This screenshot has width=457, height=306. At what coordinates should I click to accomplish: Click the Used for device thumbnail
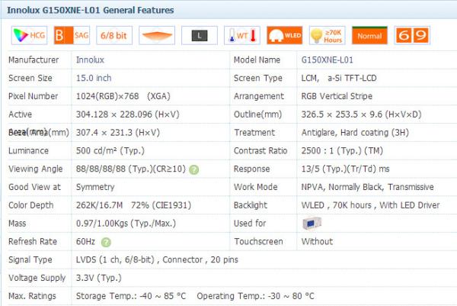312,224
